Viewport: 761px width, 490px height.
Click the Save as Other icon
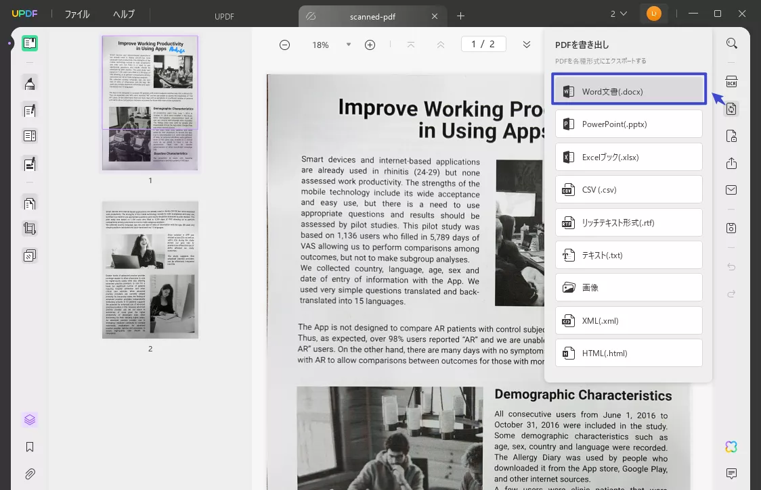click(731, 228)
